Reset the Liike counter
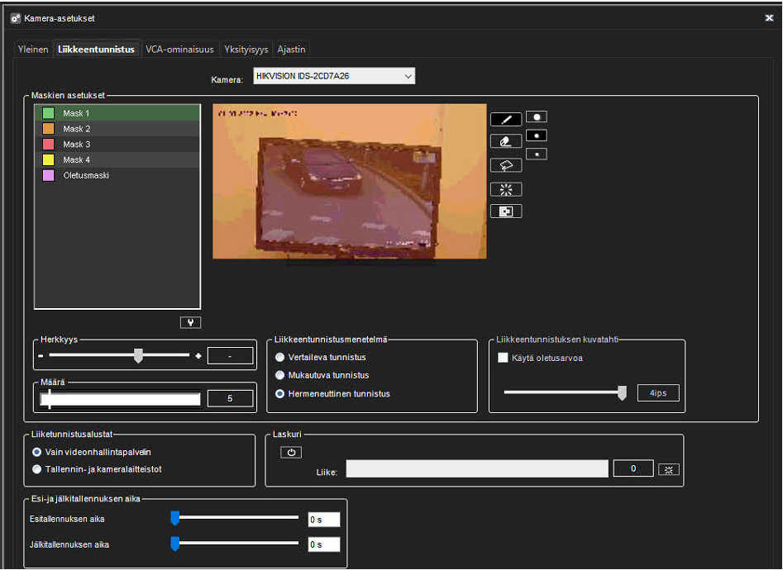This screenshot has height=570, width=783. tap(668, 469)
